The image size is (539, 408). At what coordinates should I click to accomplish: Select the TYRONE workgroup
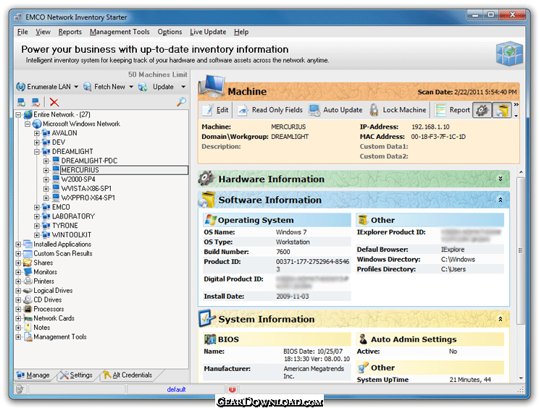point(65,226)
